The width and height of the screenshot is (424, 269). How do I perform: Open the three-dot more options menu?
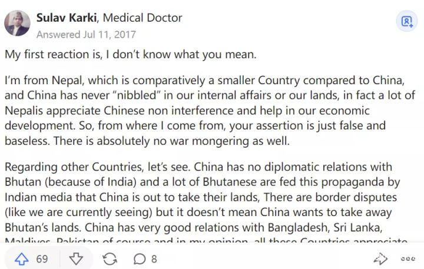[x=408, y=259]
